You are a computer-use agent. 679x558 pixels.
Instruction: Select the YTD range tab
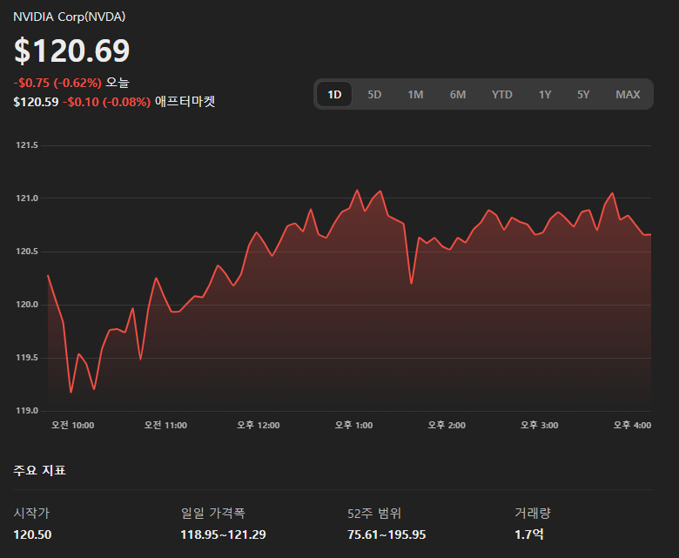point(502,94)
